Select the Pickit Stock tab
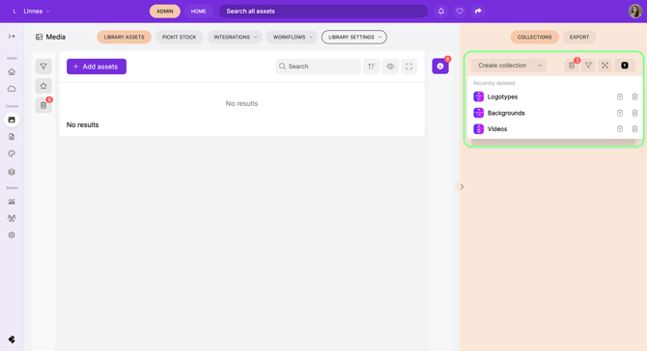647x351 pixels. 179,37
